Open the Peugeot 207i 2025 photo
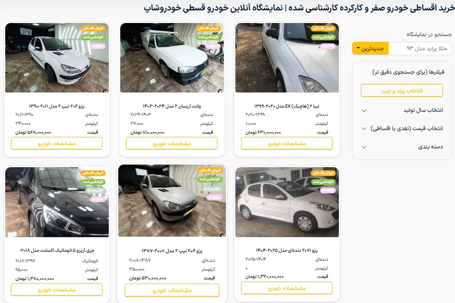The width and height of the screenshot is (455, 303). pos(287,202)
